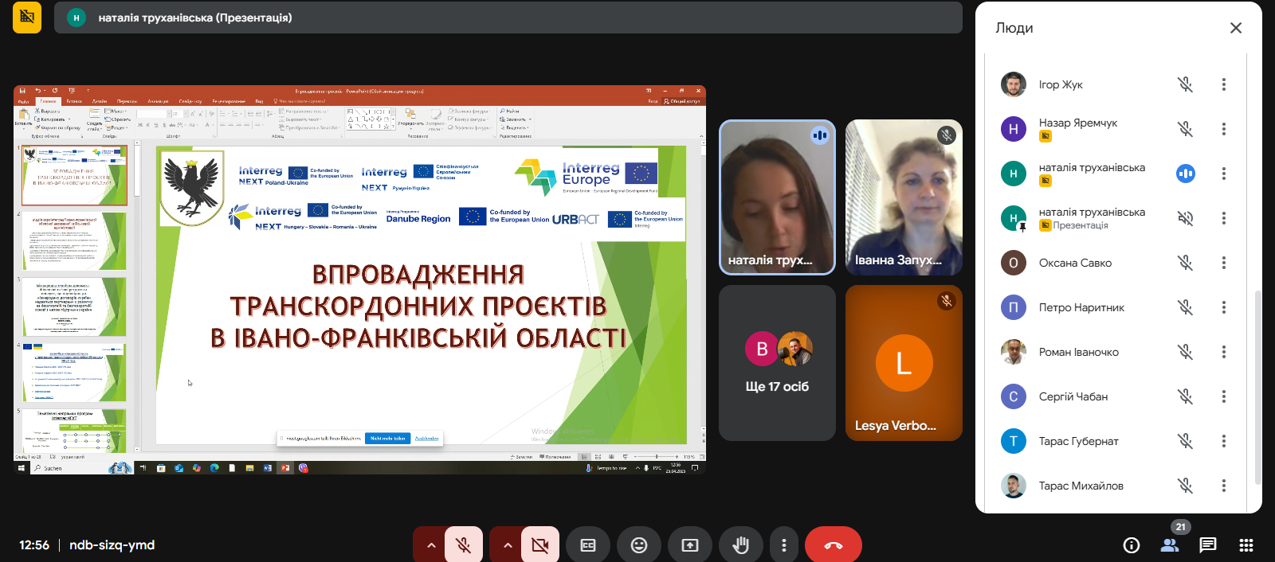The height and width of the screenshot is (562, 1275).
Task: Switch to the Анимация ribbon tab
Action: (158, 101)
